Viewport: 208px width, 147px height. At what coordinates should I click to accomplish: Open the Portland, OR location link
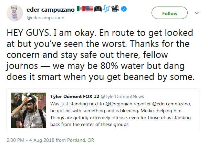81,140
